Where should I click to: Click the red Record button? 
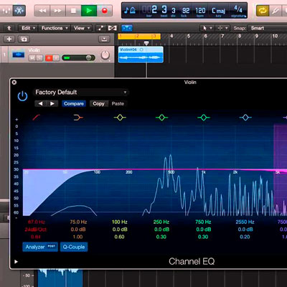105,11
